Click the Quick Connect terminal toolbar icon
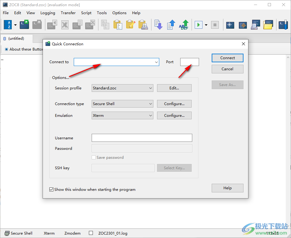The width and height of the screenshot is (291, 238). (x=24, y=24)
